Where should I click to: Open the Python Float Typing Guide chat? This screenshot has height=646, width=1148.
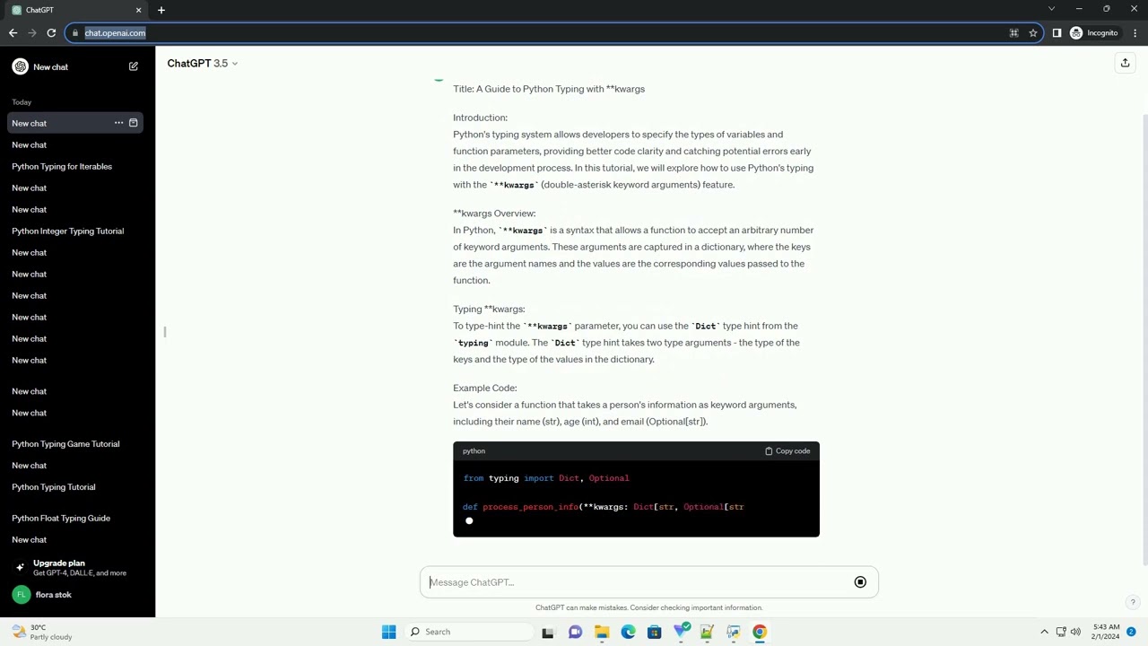61,519
